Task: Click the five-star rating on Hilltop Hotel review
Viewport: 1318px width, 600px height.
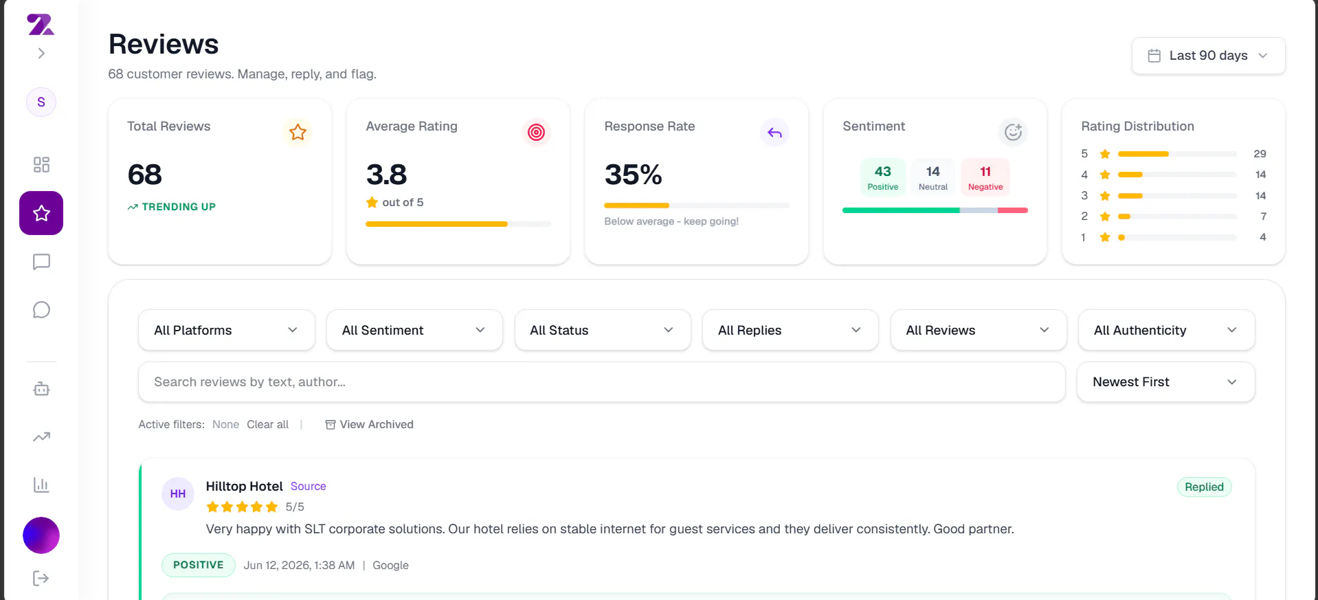Action: (242, 507)
